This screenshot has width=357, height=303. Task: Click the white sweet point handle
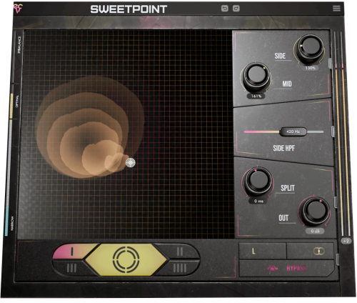point(131,163)
